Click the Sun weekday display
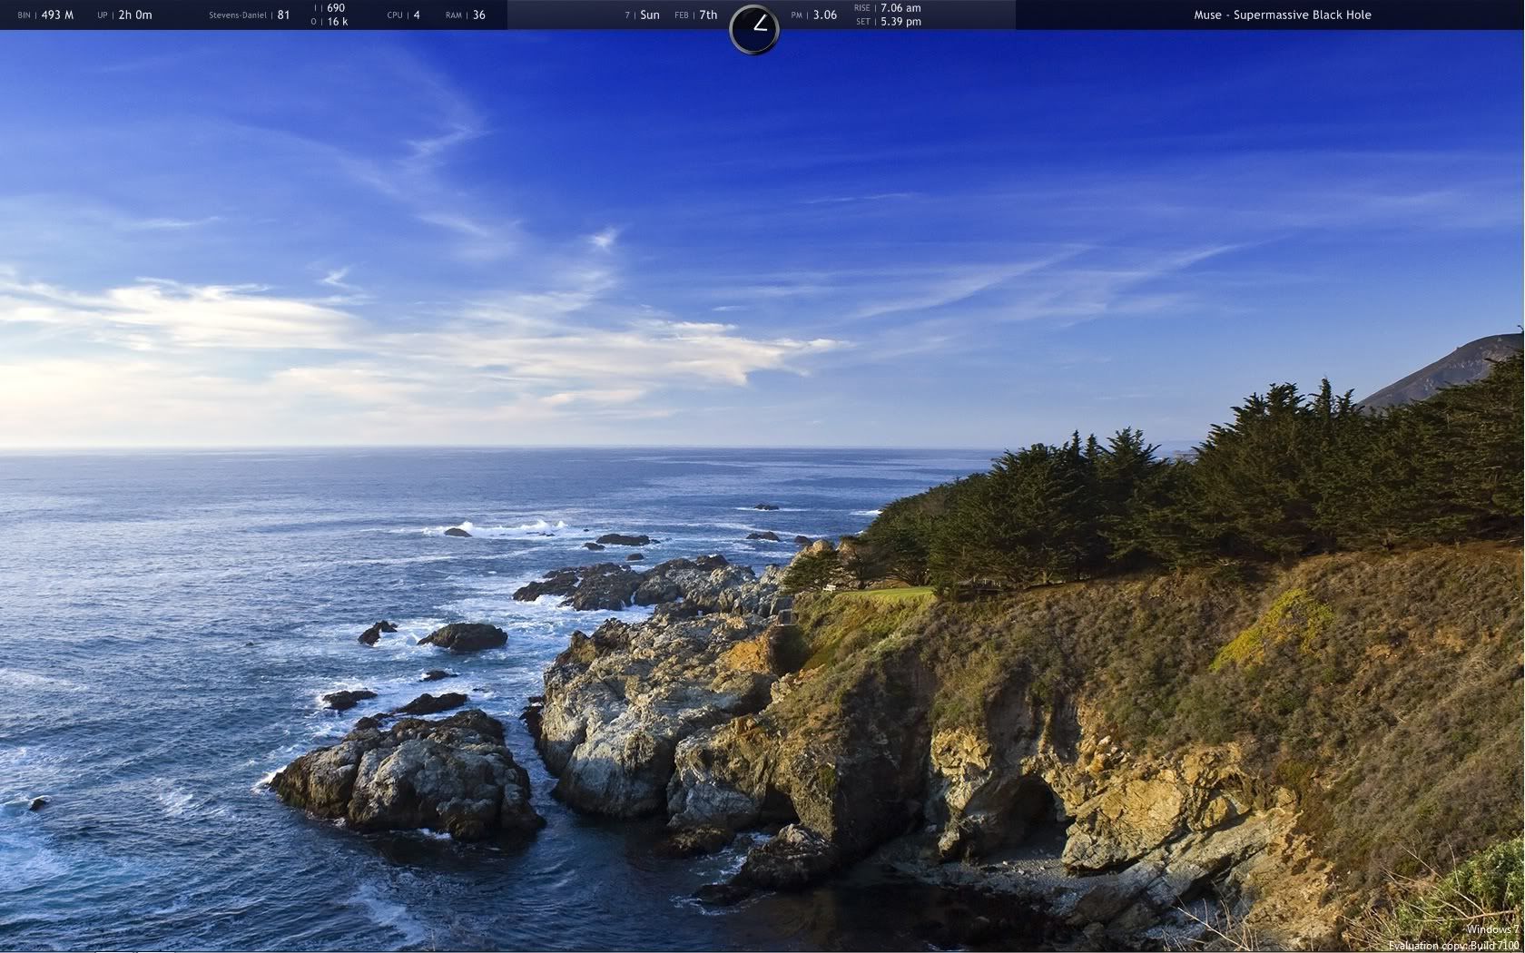Screen dimensions: 1525x953 pyautogui.click(x=650, y=15)
